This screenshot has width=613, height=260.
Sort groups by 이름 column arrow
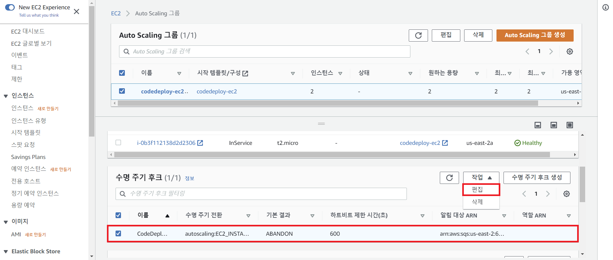pos(179,74)
